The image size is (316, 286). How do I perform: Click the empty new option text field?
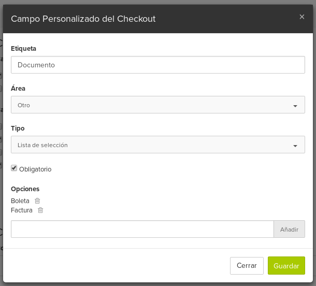(x=142, y=229)
